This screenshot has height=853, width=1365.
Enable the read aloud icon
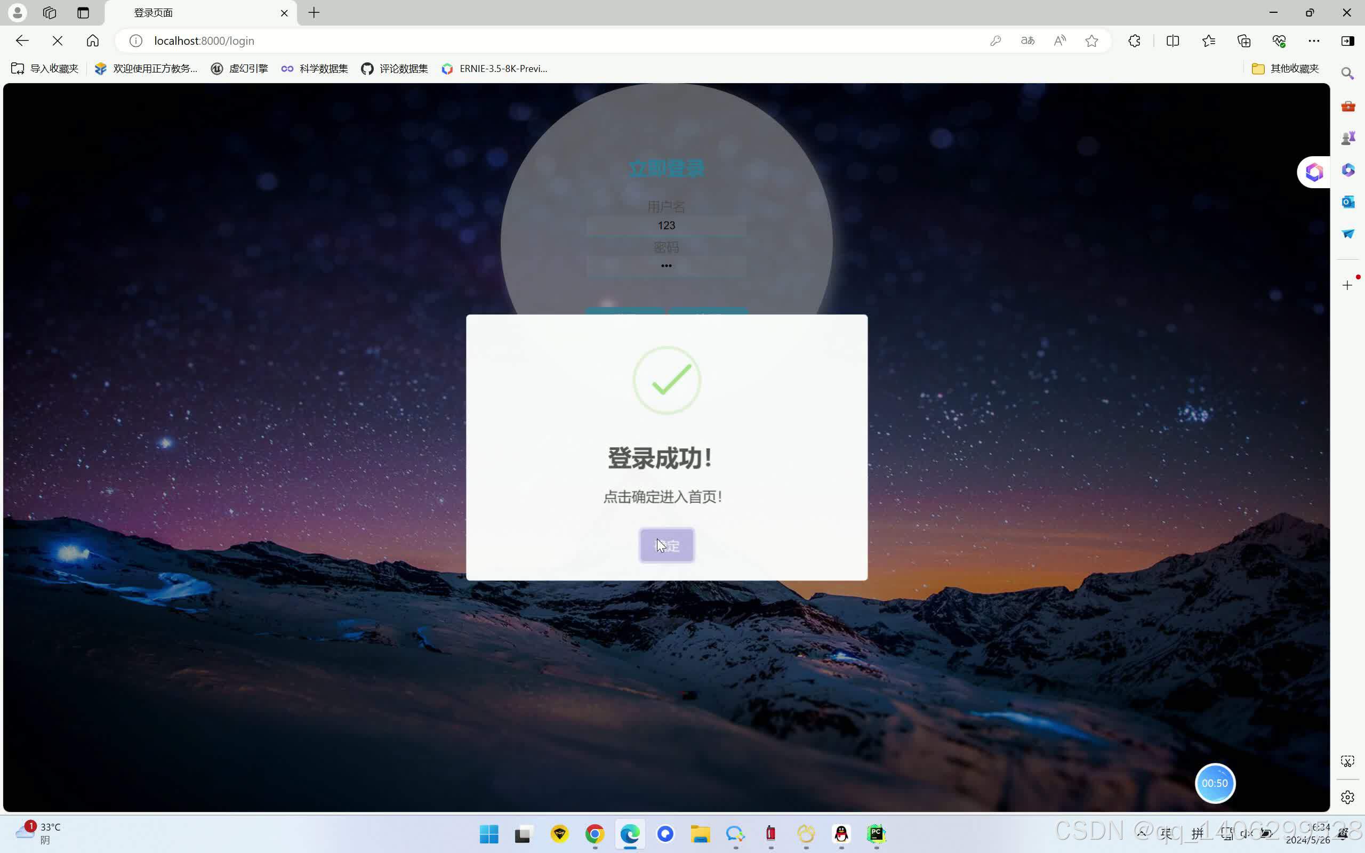[1060, 41]
